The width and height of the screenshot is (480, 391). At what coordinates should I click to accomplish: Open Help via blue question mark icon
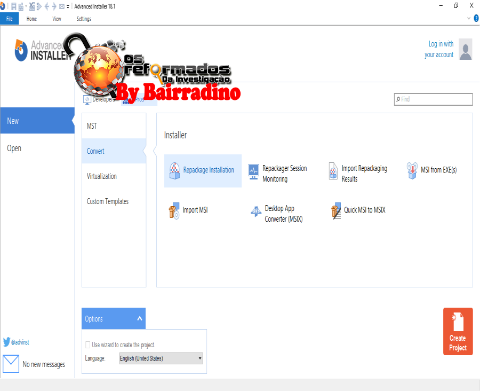(476, 18)
